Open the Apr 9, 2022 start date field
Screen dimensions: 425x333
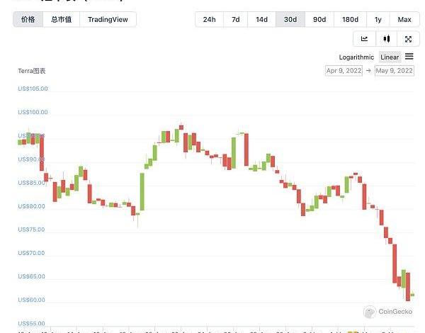[x=344, y=71]
